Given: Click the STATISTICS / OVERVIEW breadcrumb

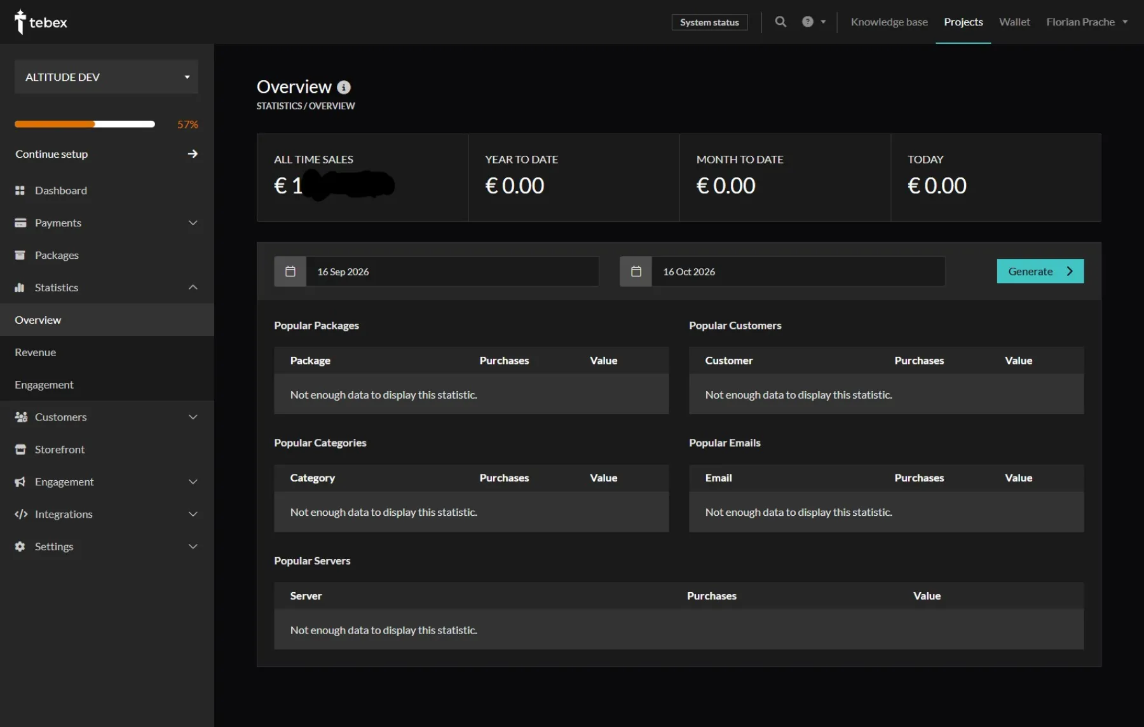Looking at the screenshot, I should click(x=306, y=106).
